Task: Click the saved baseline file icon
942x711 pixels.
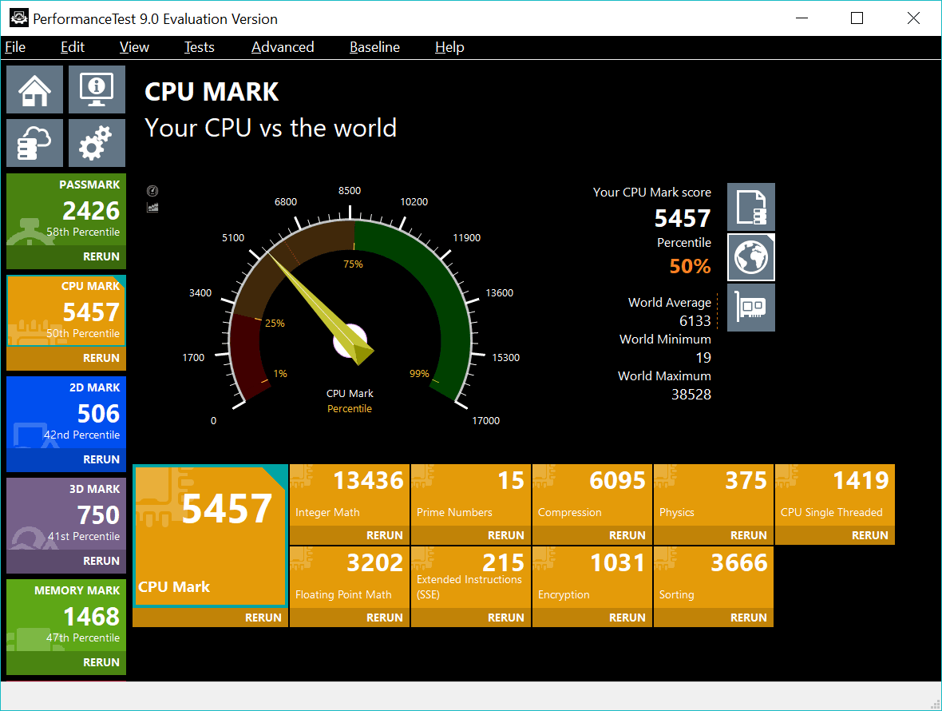Action: pyautogui.click(x=751, y=207)
